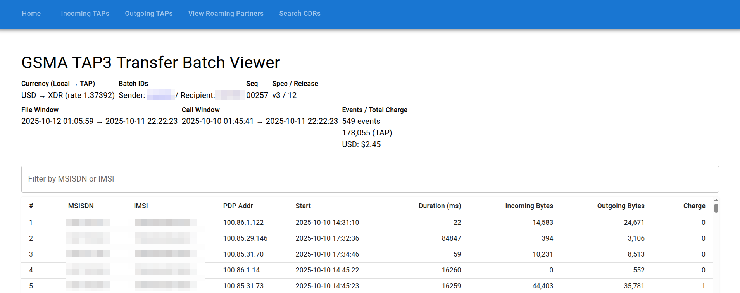Image resolution: width=740 pixels, height=293 pixels.
Task: Go to the Home page
Action: coord(31,14)
